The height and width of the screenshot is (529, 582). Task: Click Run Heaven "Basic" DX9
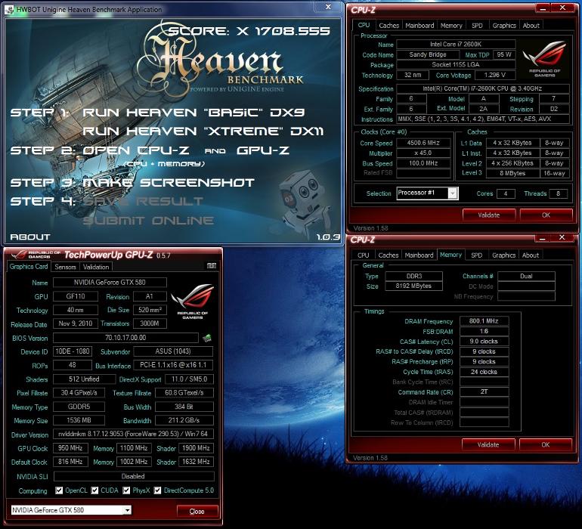pyautogui.click(x=193, y=112)
